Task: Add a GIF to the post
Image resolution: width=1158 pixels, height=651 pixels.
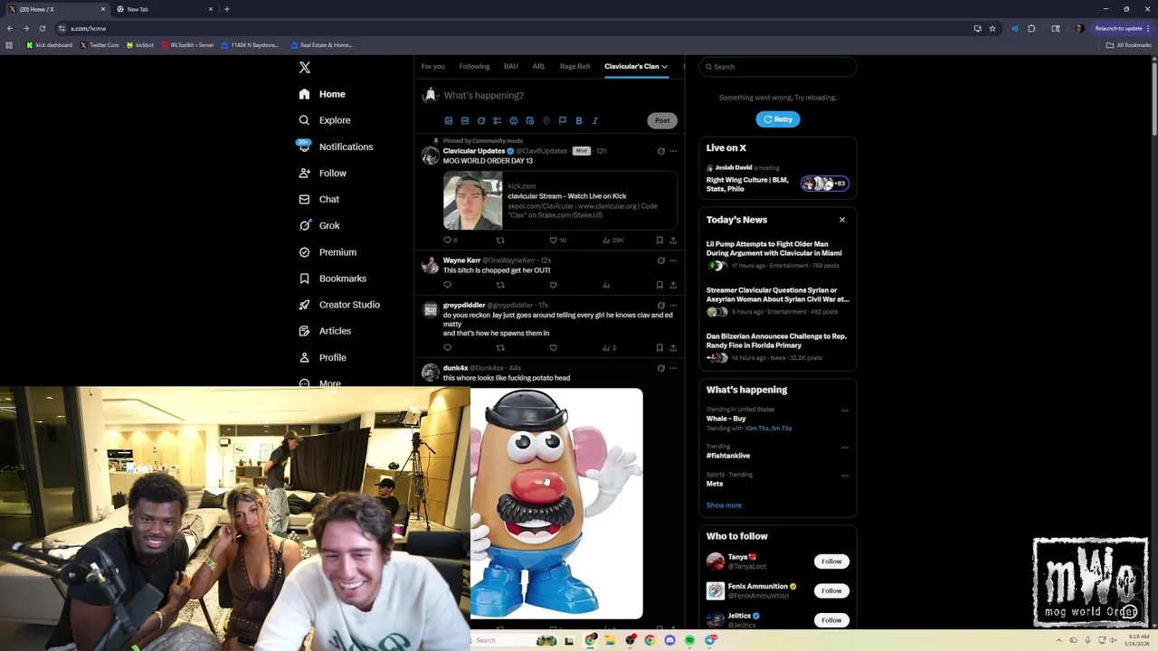Action: (x=465, y=120)
